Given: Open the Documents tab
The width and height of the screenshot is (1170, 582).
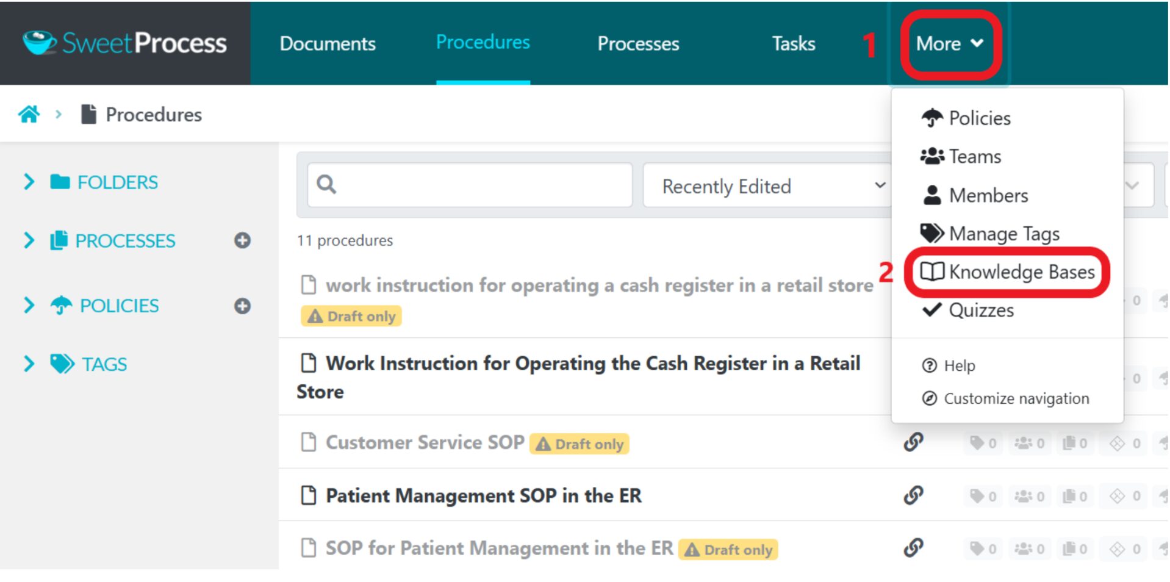Looking at the screenshot, I should click(x=328, y=43).
